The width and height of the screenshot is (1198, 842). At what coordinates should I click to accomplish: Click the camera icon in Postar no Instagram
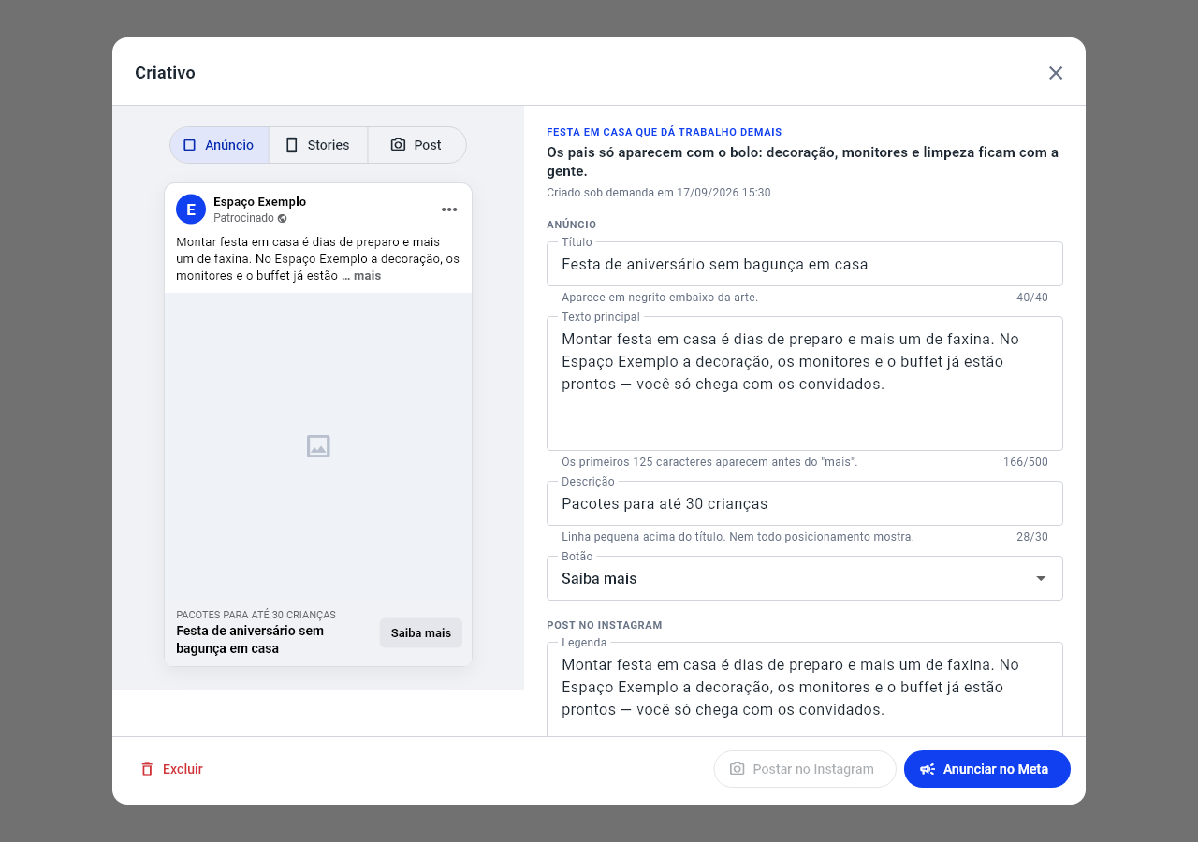[738, 769]
